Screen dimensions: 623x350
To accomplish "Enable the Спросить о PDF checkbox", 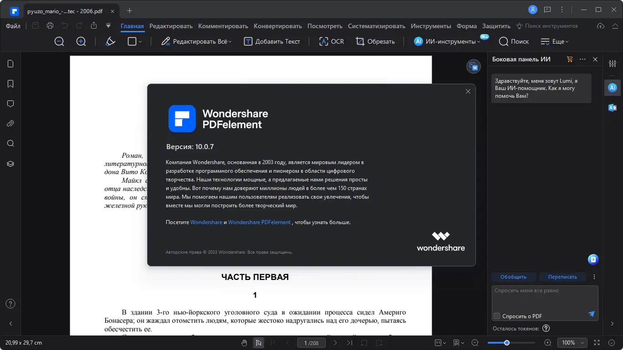I will pyautogui.click(x=496, y=315).
